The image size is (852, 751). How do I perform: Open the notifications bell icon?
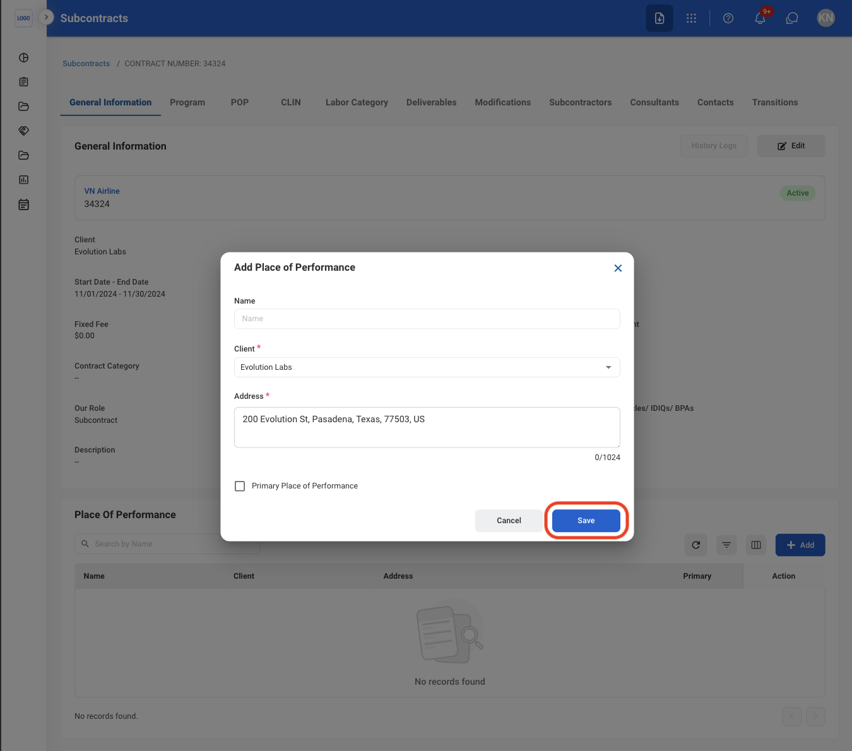[760, 18]
